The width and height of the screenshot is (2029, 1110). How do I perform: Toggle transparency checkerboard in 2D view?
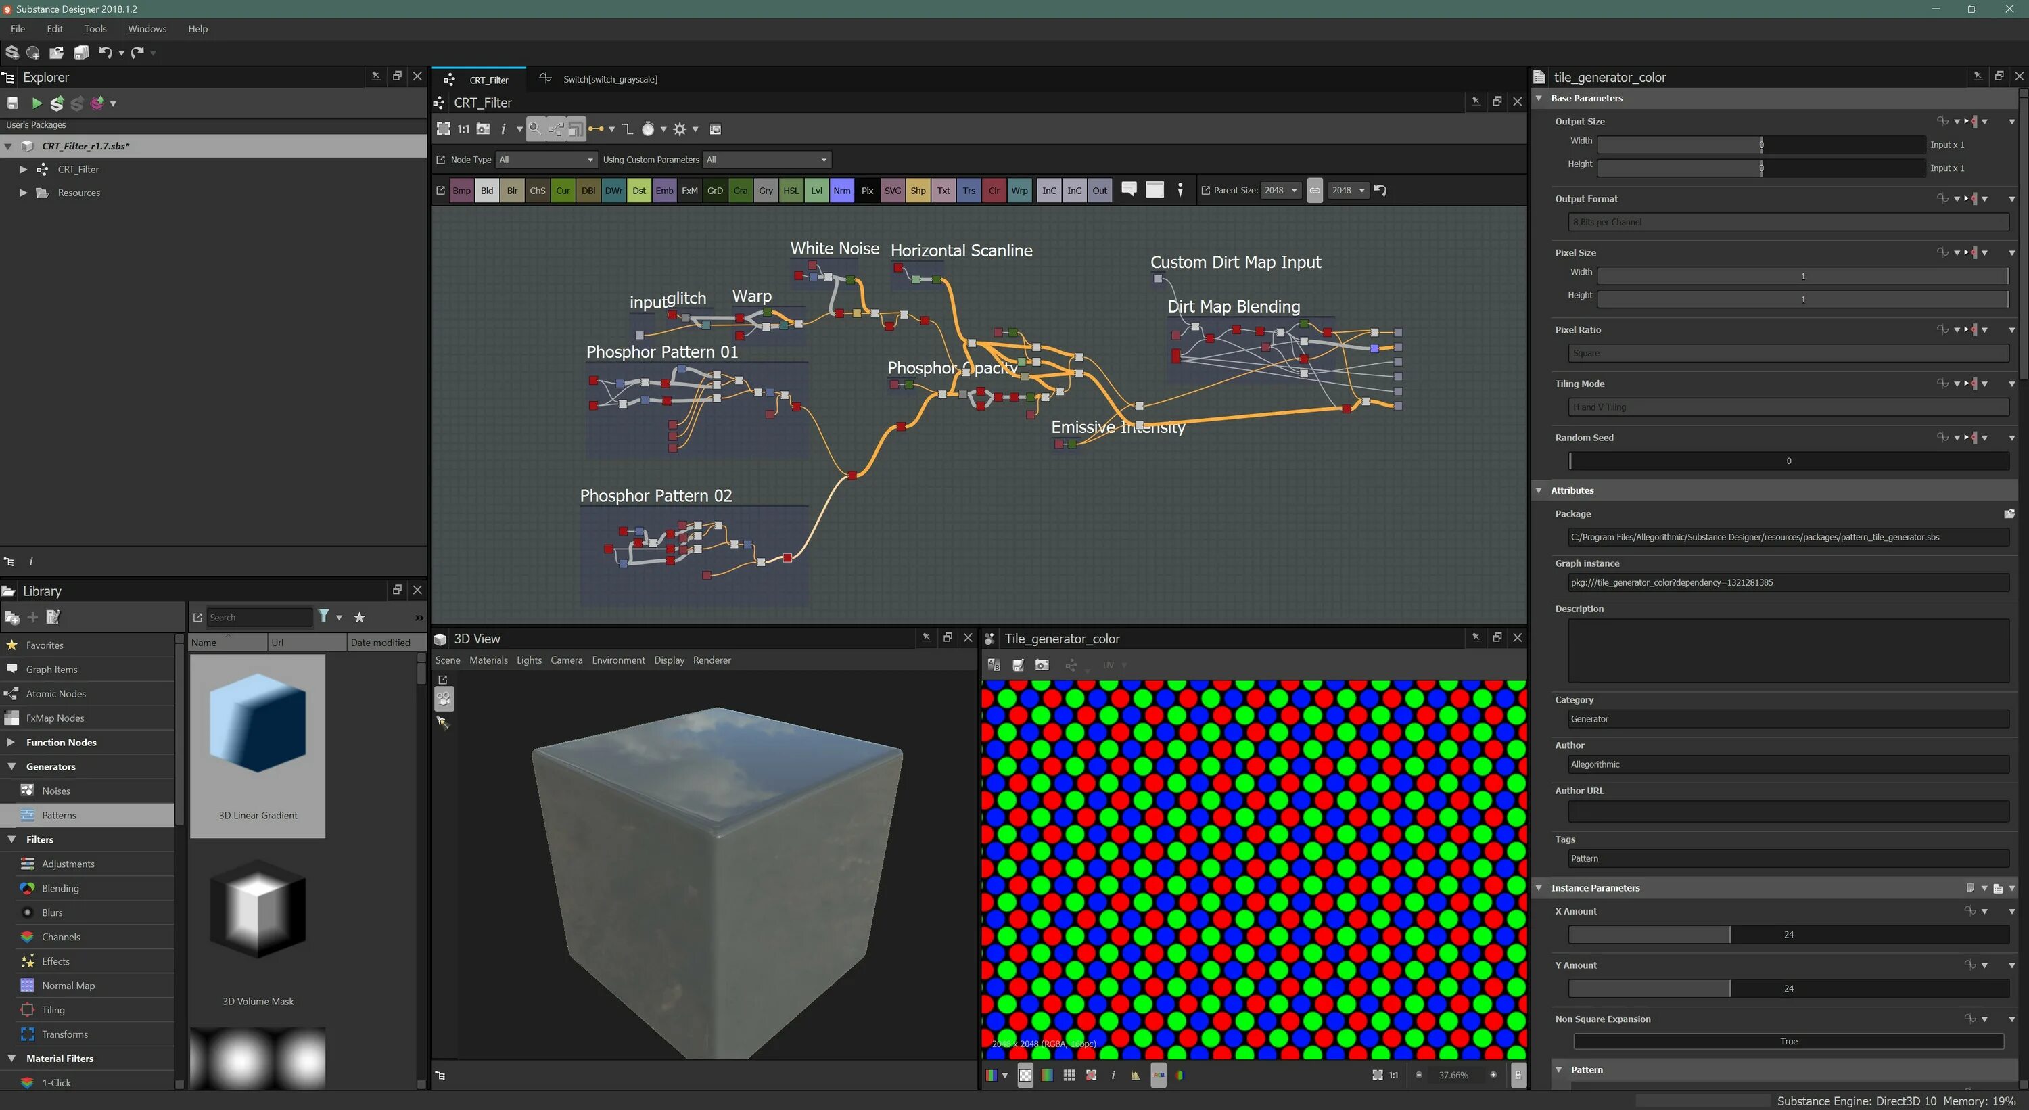1025,1076
